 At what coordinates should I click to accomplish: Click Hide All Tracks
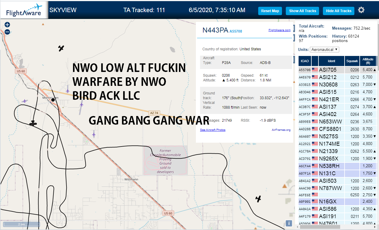(x=339, y=11)
